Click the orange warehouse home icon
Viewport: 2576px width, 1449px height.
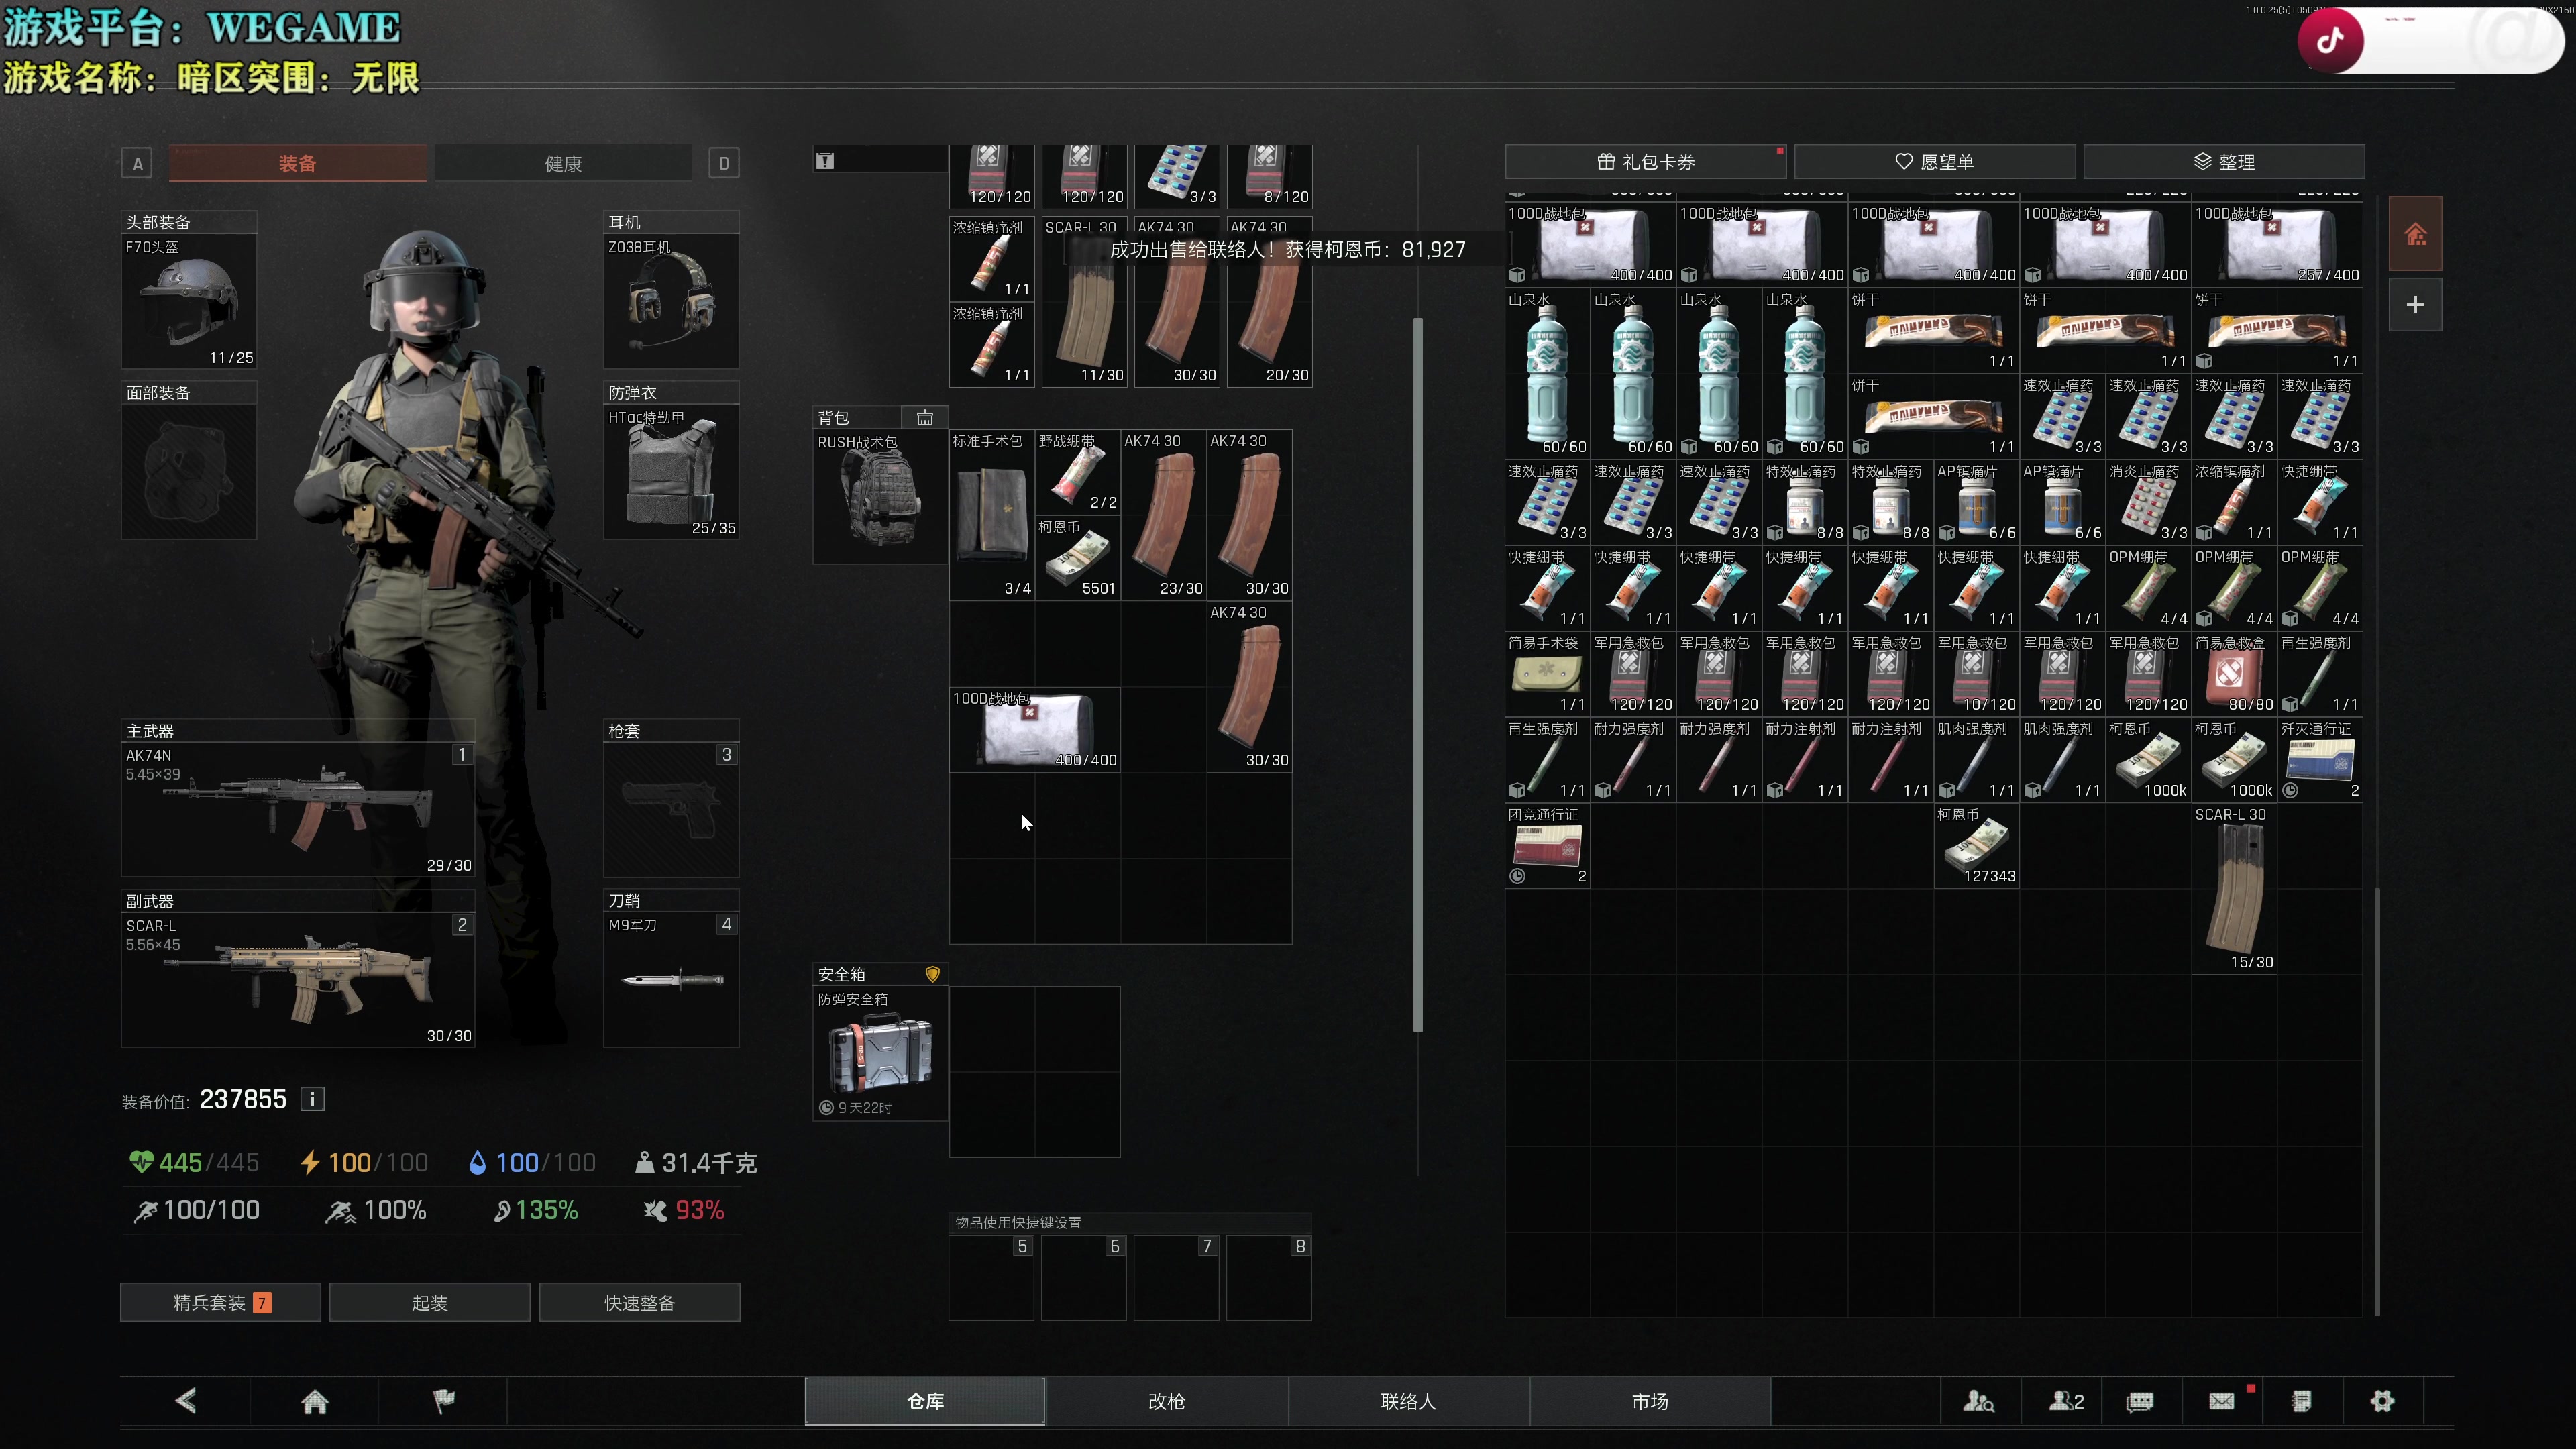pyautogui.click(x=2415, y=234)
